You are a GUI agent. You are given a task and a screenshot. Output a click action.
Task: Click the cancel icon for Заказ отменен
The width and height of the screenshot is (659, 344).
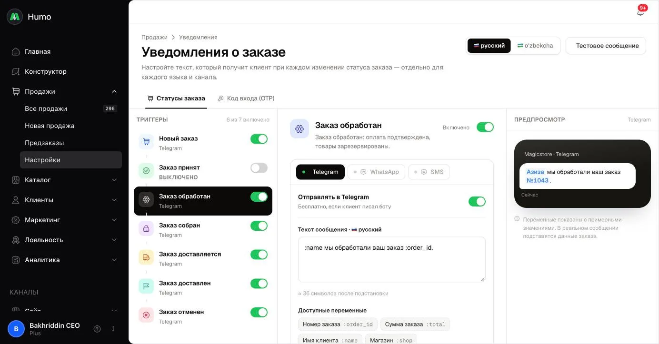(x=146, y=315)
